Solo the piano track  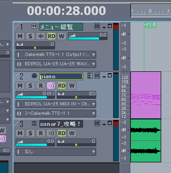tap(30, 86)
